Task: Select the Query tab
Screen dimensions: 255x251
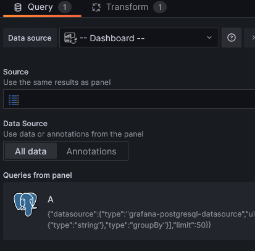Action: click(x=42, y=7)
